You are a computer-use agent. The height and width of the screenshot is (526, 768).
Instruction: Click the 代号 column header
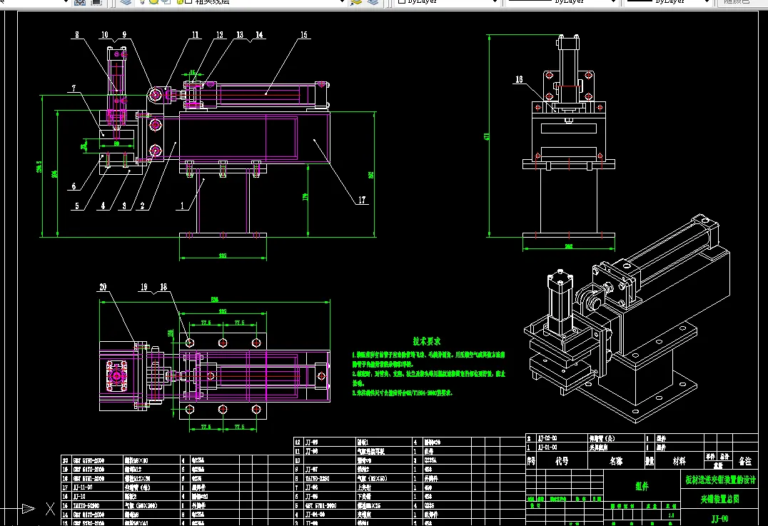pyautogui.click(x=562, y=461)
